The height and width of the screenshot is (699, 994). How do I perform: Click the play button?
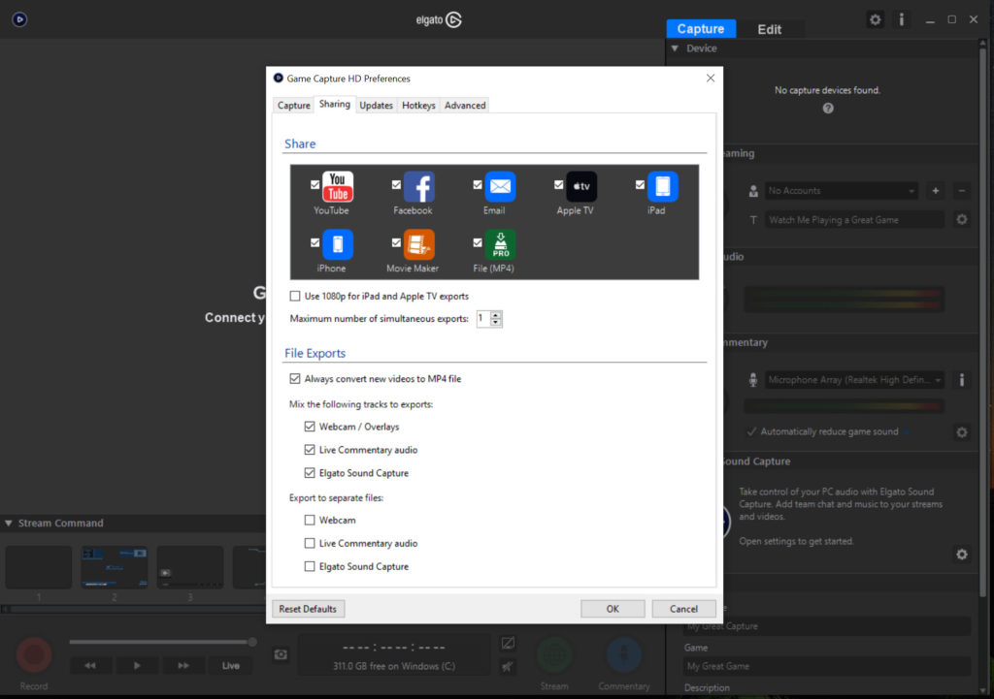137,665
